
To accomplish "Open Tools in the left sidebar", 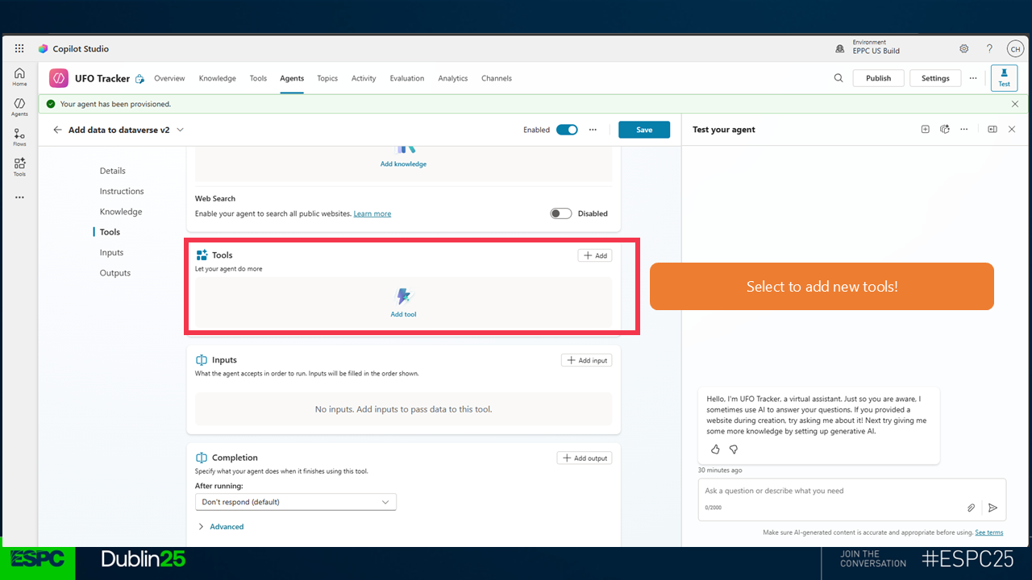I will [19, 167].
